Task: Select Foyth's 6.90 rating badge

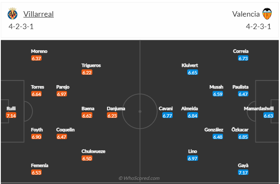Action: click(x=37, y=137)
